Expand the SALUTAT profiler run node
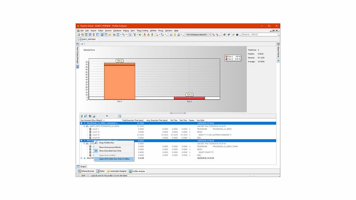 [x=81, y=158]
